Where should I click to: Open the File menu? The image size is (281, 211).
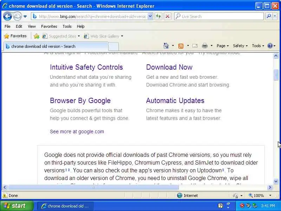7,26
